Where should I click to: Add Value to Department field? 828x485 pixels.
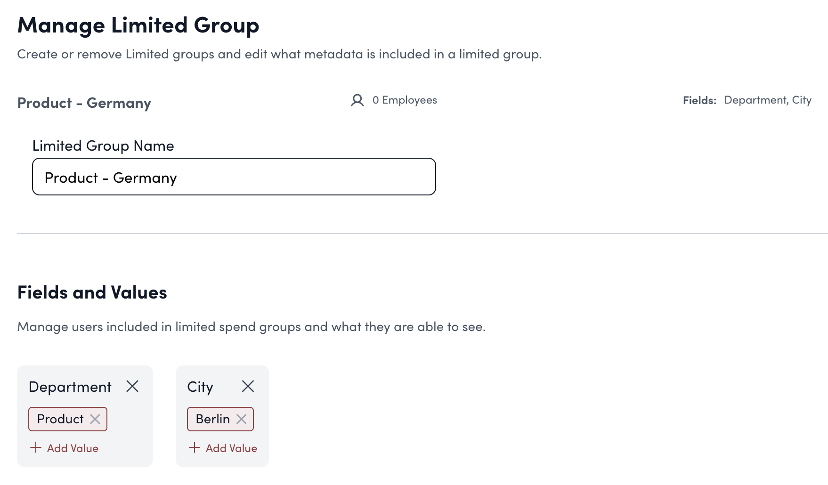click(73, 448)
